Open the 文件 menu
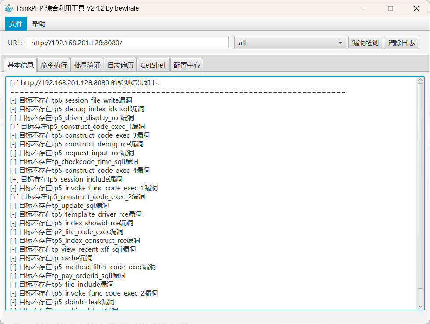The image size is (430, 324). tap(16, 24)
